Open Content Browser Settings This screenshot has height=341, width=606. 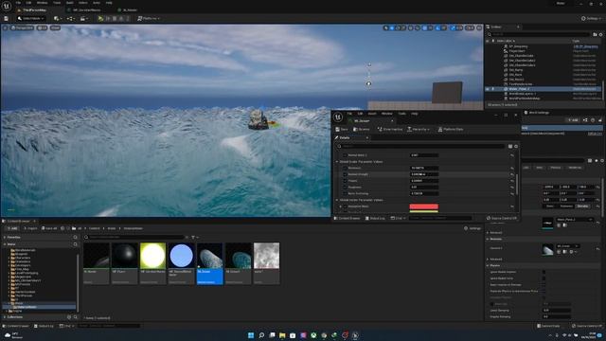tap(472, 228)
